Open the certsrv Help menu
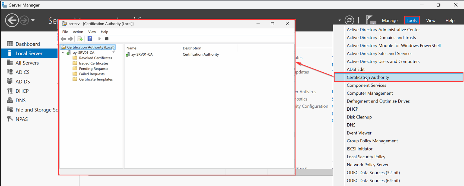This screenshot has height=186, width=464. [104, 32]
